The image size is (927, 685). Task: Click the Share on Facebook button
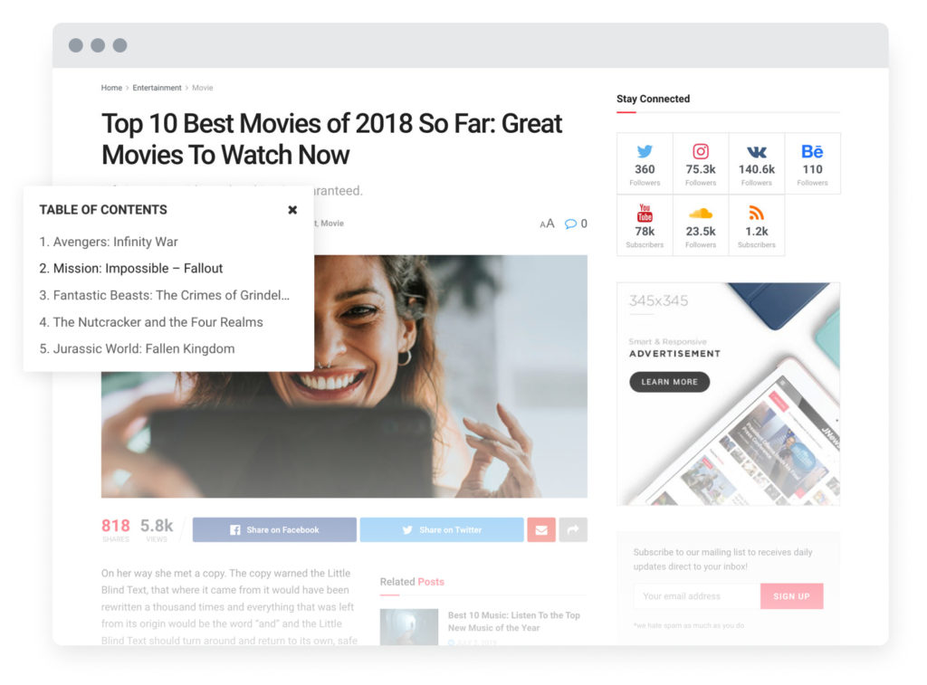(274, 530)
